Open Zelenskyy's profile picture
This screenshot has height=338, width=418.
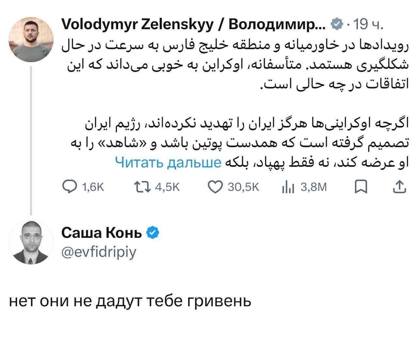coord(31,40)
